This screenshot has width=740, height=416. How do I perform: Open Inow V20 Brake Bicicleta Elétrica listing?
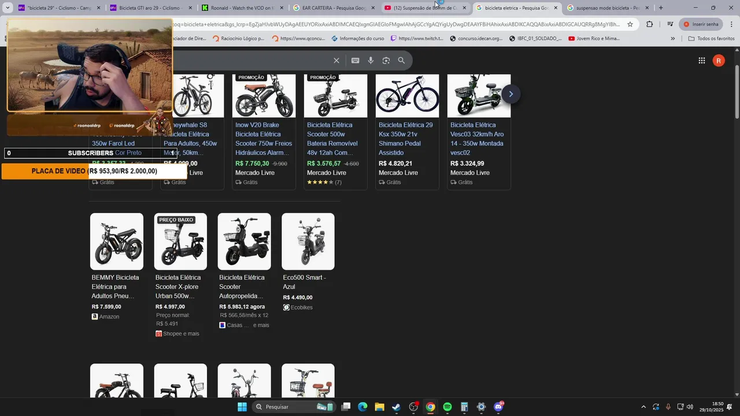pyautogui.click(x=263, y=139)
